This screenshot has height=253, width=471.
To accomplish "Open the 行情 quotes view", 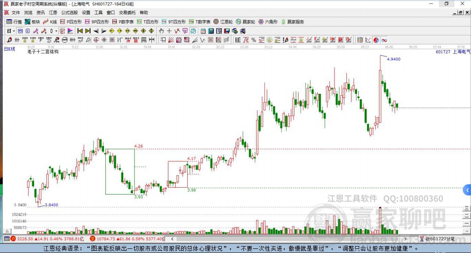I will (14, 22).
